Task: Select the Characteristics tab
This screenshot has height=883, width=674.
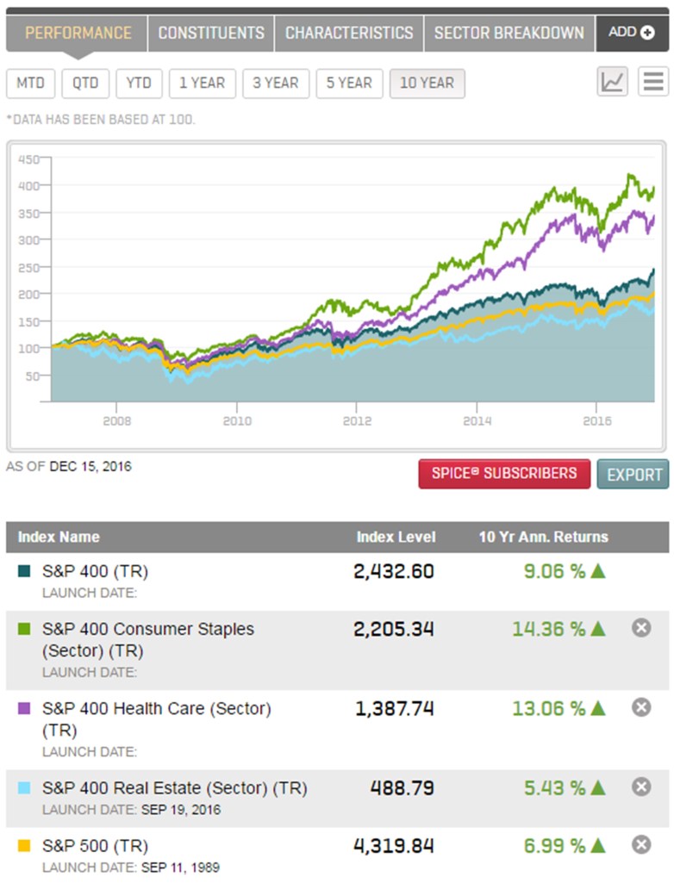Action: click(x=348, y=33)
